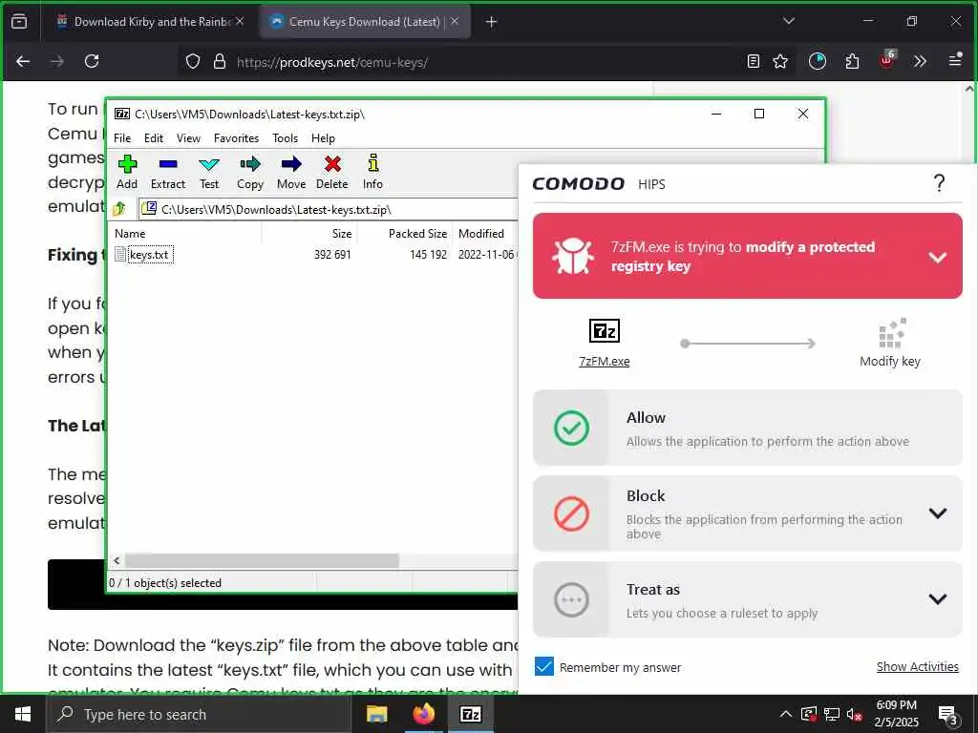The width and height of the screenshot is (978, 733).
Task: Click the Modify key registry icon
Action: coord(892,333)
